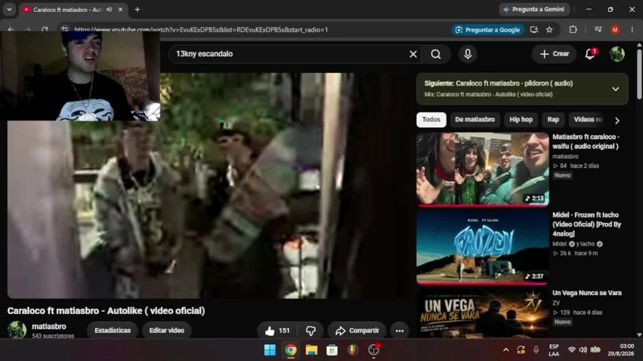
Task: Dislike the video with the thumbs-down
Action: 310,330
